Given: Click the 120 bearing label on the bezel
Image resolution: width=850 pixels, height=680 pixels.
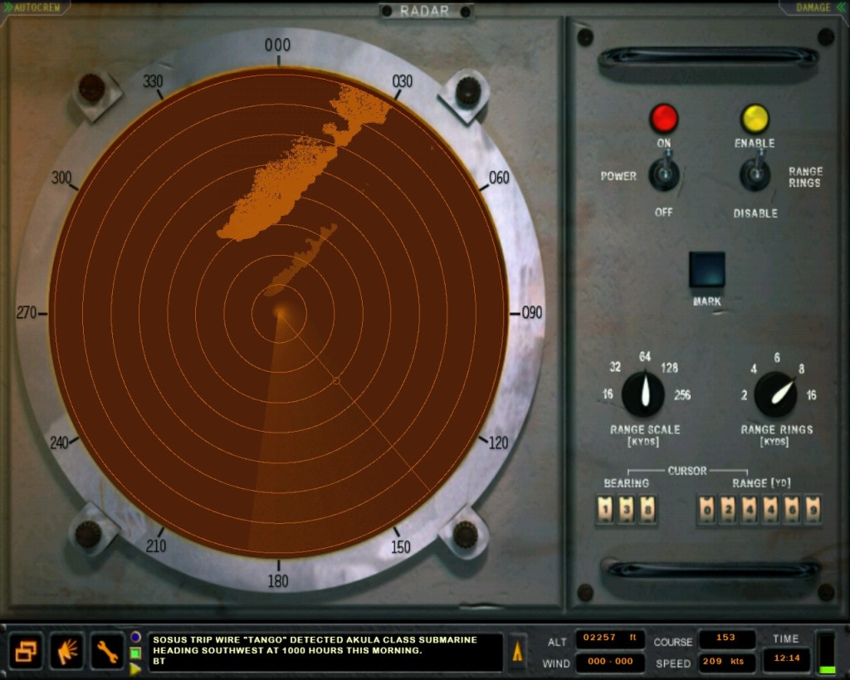Looking at the screenshot, I should [x=498, y=443].
